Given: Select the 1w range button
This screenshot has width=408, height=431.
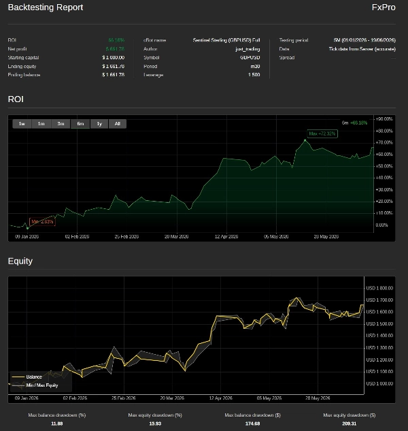Looking at the screenshot, I should 22,124.
